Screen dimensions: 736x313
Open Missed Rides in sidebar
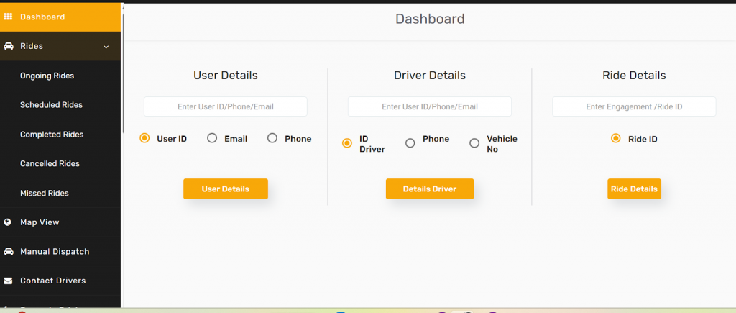click(x=45, y=194)
